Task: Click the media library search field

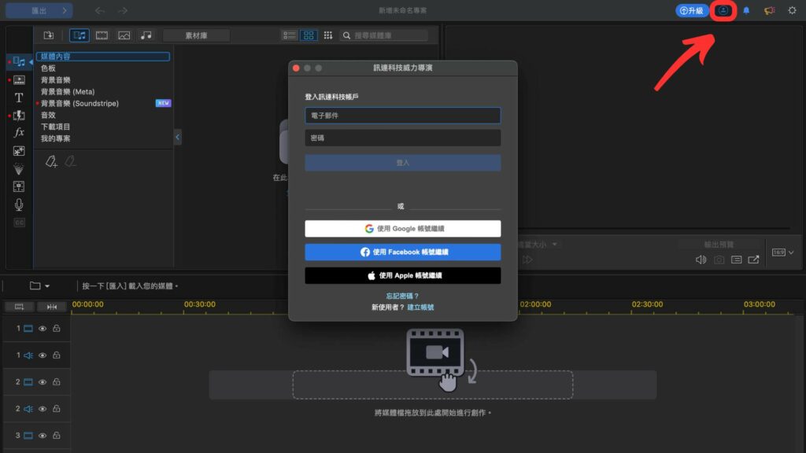Action: (x=383, y=35)
